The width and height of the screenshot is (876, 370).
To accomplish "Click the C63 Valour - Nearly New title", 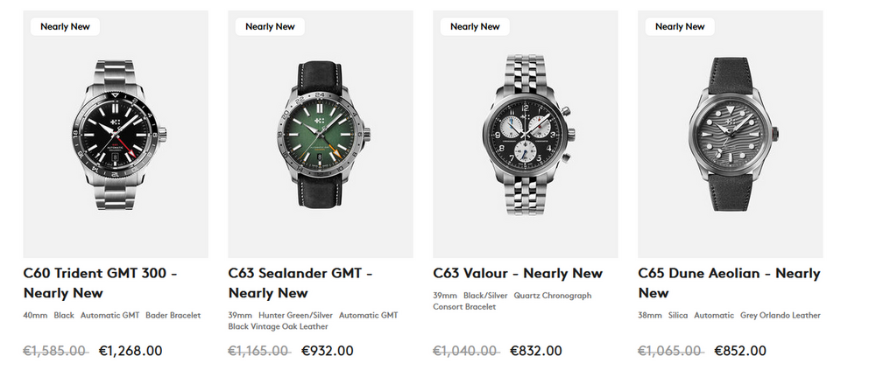I will 518,274.
